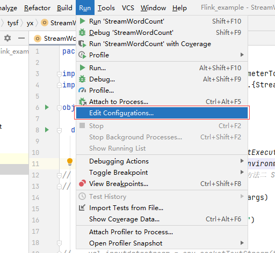
Task: Open View Breakpoints...
Action: coord(162,184)
